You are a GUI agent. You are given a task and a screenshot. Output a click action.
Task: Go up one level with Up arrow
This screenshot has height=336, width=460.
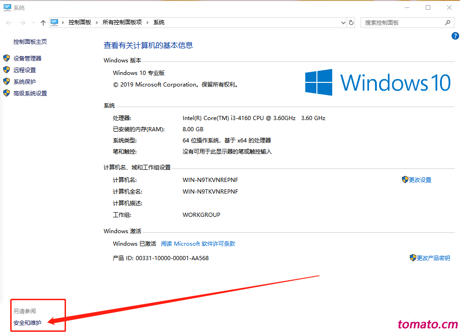[43, 23]
